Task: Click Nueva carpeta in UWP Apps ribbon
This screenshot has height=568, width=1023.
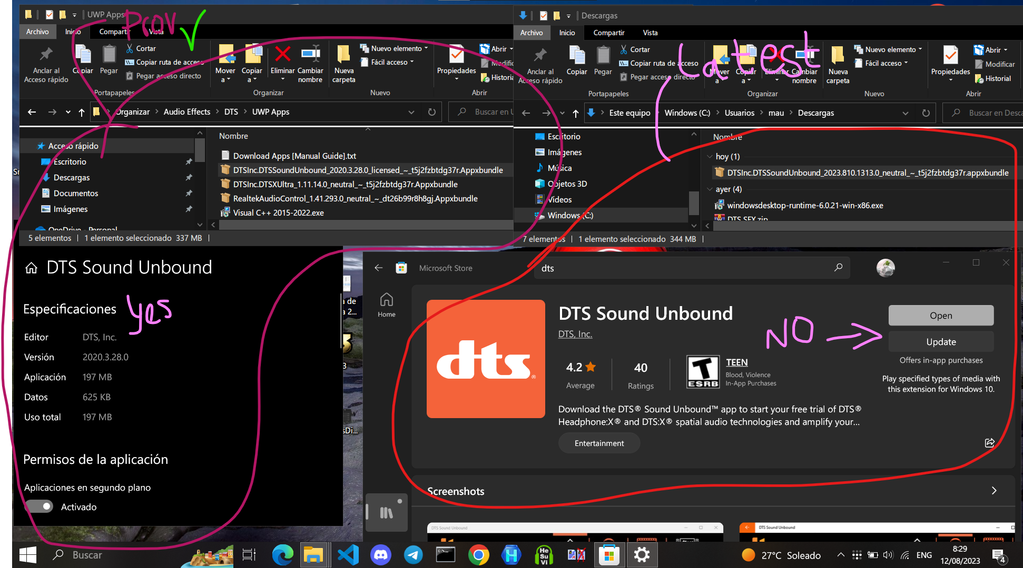Action: 343,63
